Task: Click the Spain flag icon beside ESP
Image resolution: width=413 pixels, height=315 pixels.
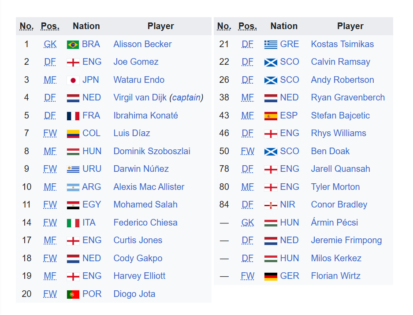Action: click(271, 116)
